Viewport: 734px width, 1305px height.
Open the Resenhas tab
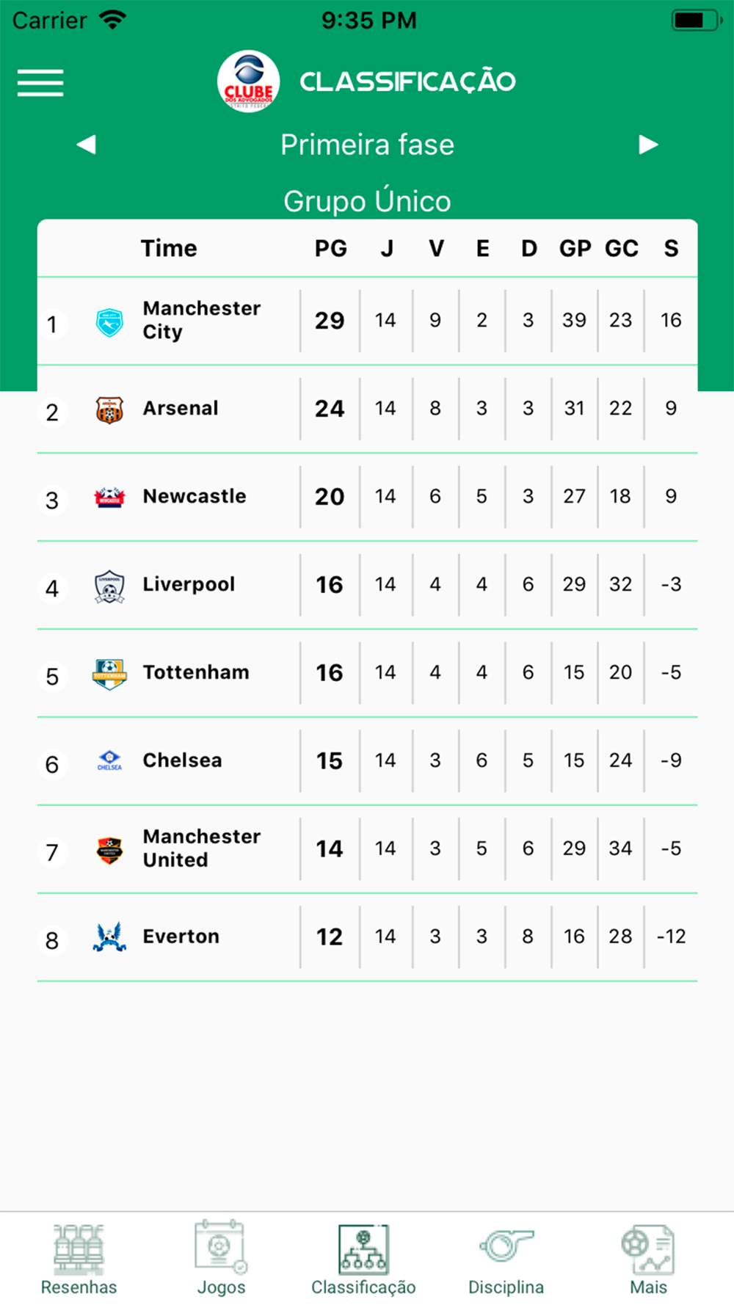pos(79,1259)
